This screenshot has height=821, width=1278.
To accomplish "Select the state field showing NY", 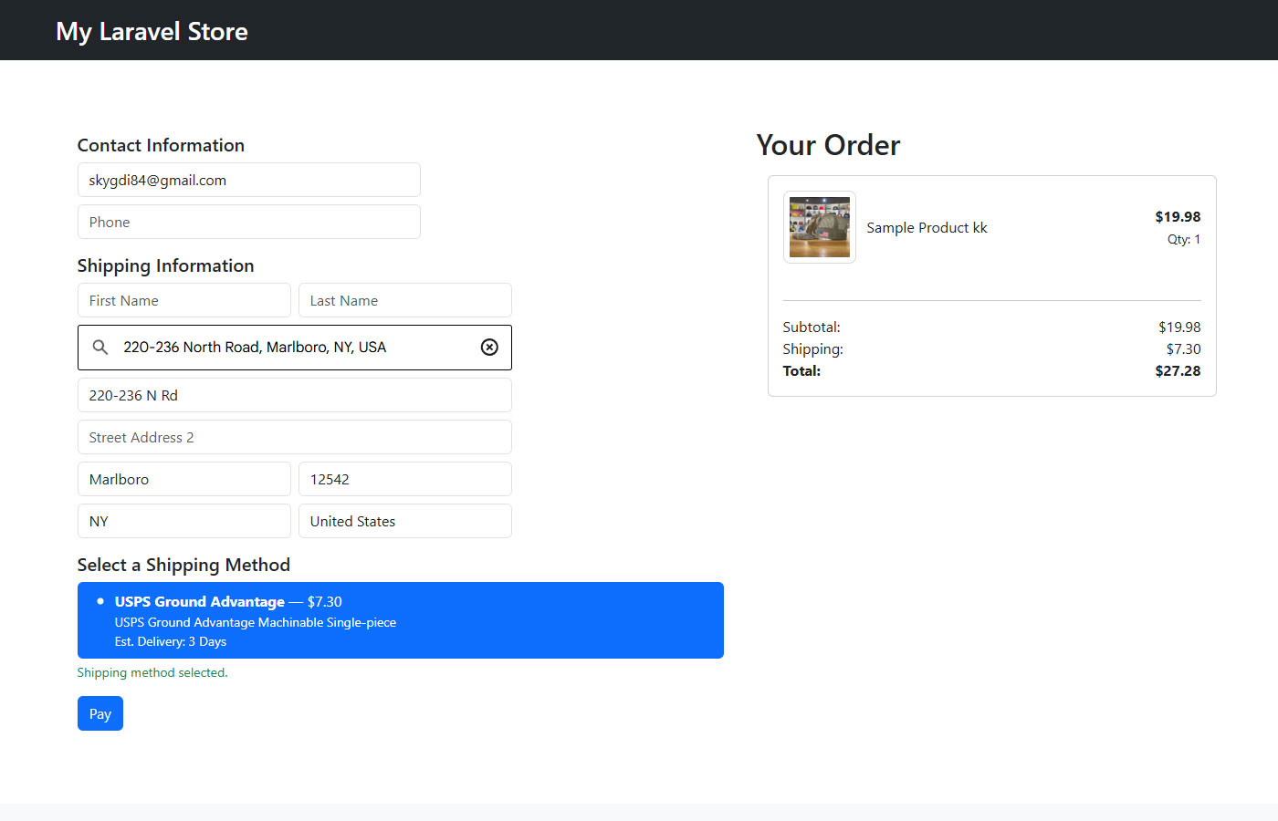I will [x=183, y=522].
